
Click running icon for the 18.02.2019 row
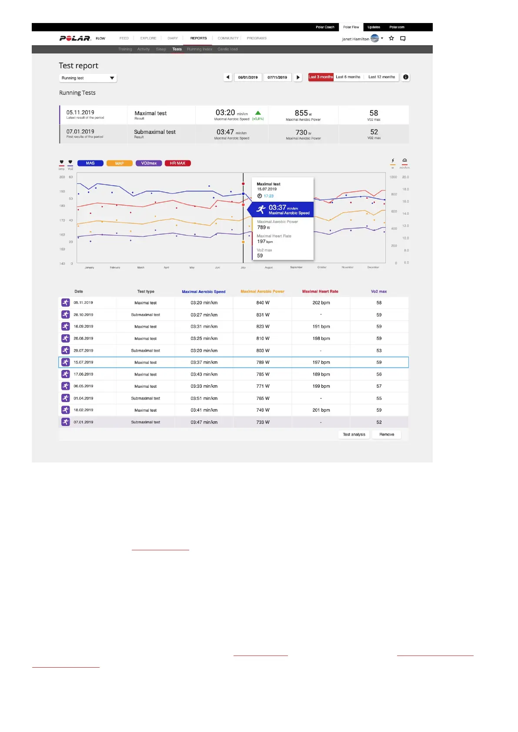tap(66, 410)
